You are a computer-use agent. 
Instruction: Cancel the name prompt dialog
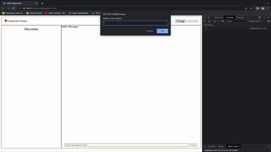click(150, 31)
